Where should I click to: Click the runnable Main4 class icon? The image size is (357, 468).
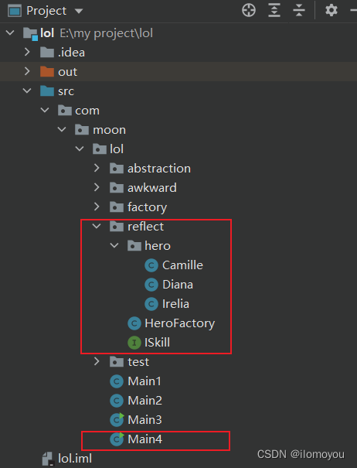(117, 439)
